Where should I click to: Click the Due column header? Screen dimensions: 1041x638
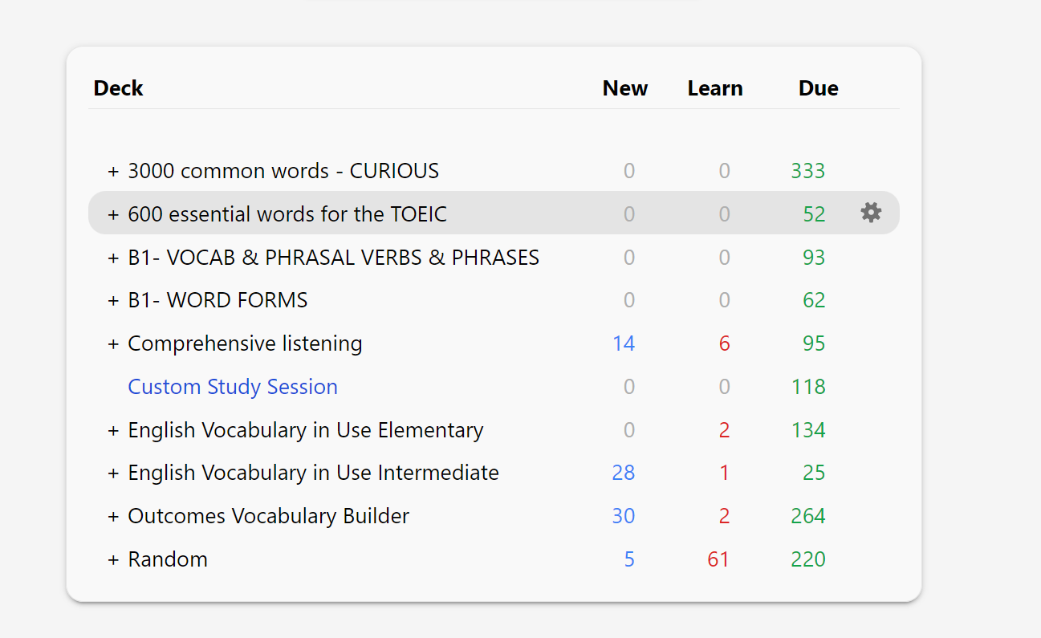pyautogui.click(x=819, y=88)
